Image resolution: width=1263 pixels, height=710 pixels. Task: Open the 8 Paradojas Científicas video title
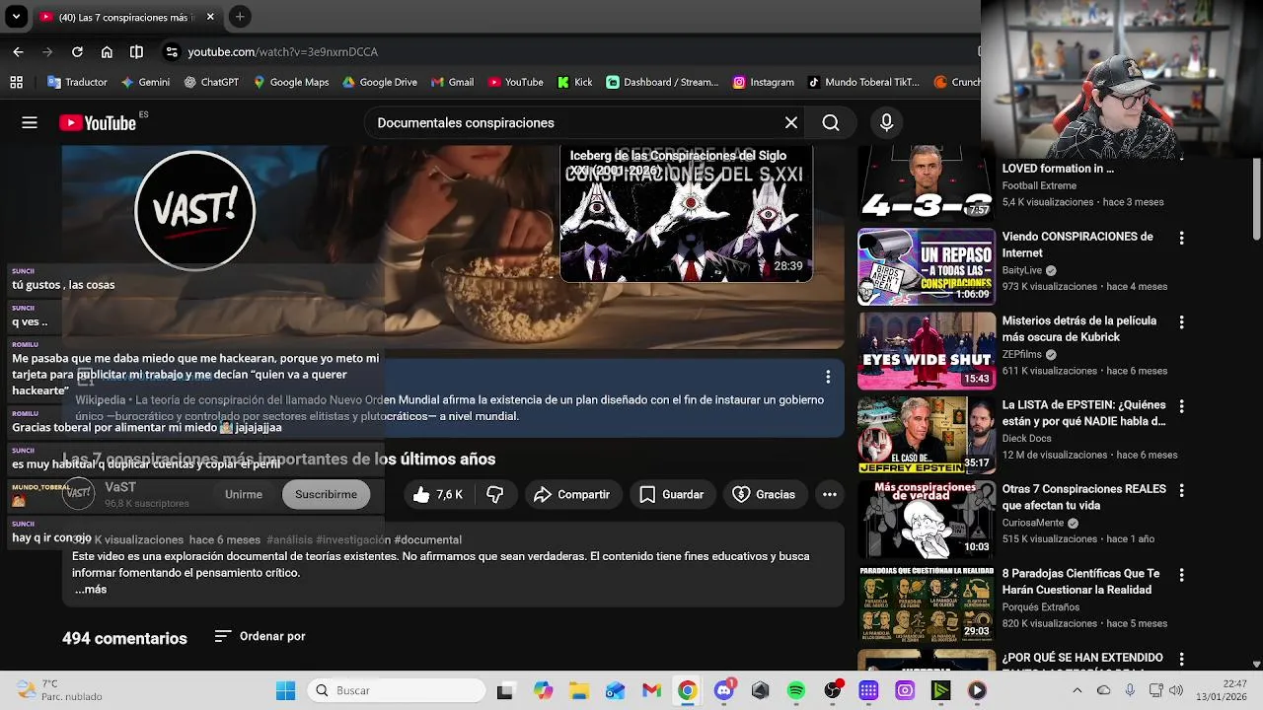tap(1081, 582)
